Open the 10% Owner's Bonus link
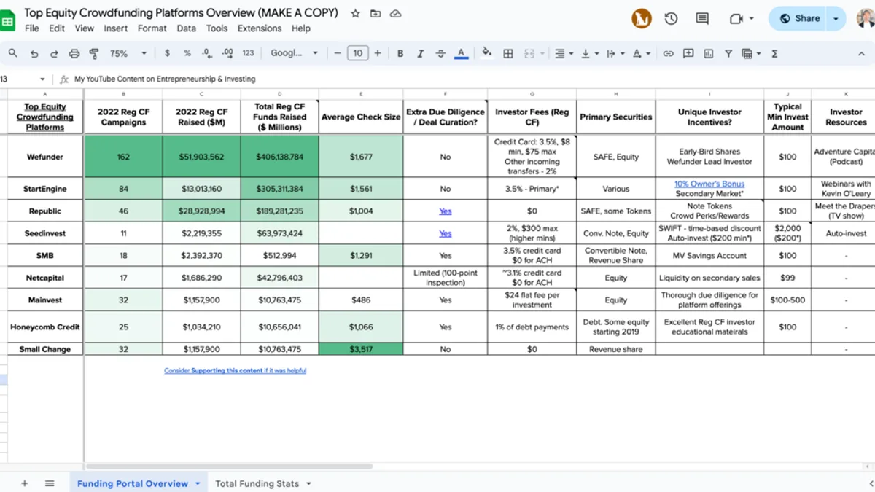 (x=709, y=184)
